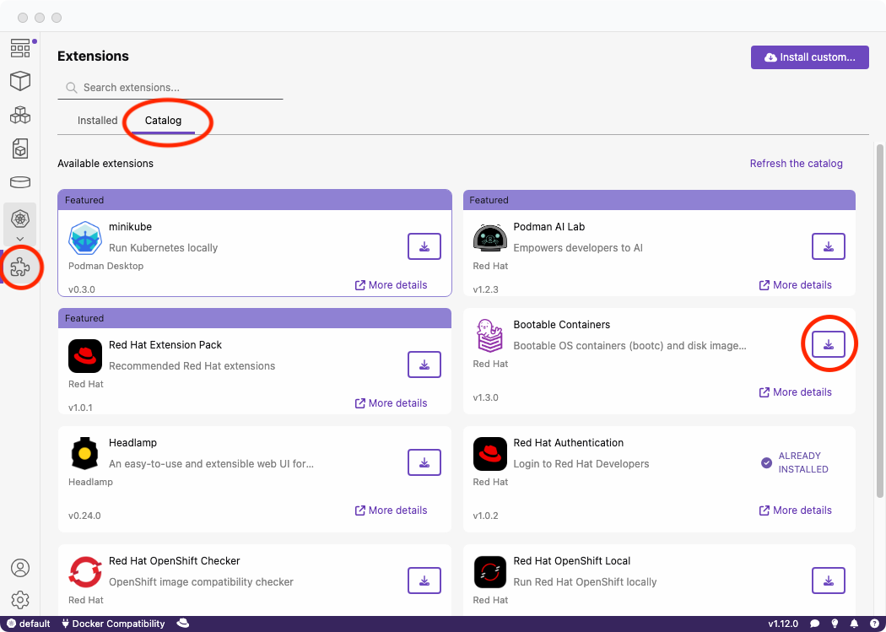Click the Refresh the catalog link
The width and height of the screenshot is (886, 632).
pos(796,164)
